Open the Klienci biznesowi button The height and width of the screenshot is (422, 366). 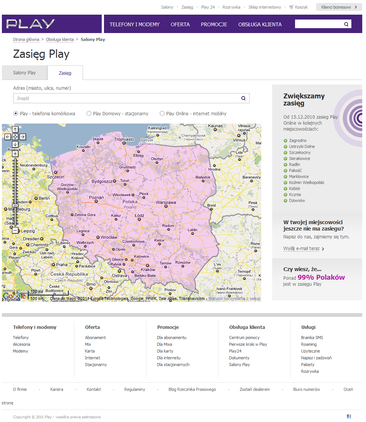click(339, 7)
